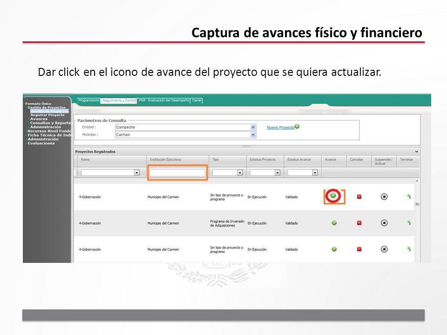Image resolution: width=447 pixels, height=335 pixels.
Task: Cancel the first project with the red icon
Action: click(x=359, y=196)
